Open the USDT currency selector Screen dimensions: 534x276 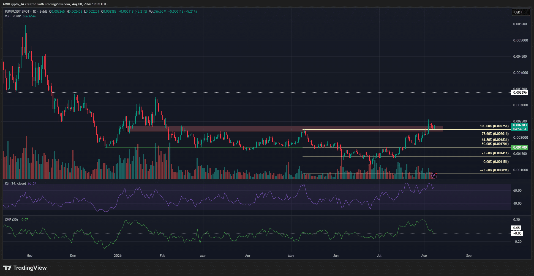point(521,12)
